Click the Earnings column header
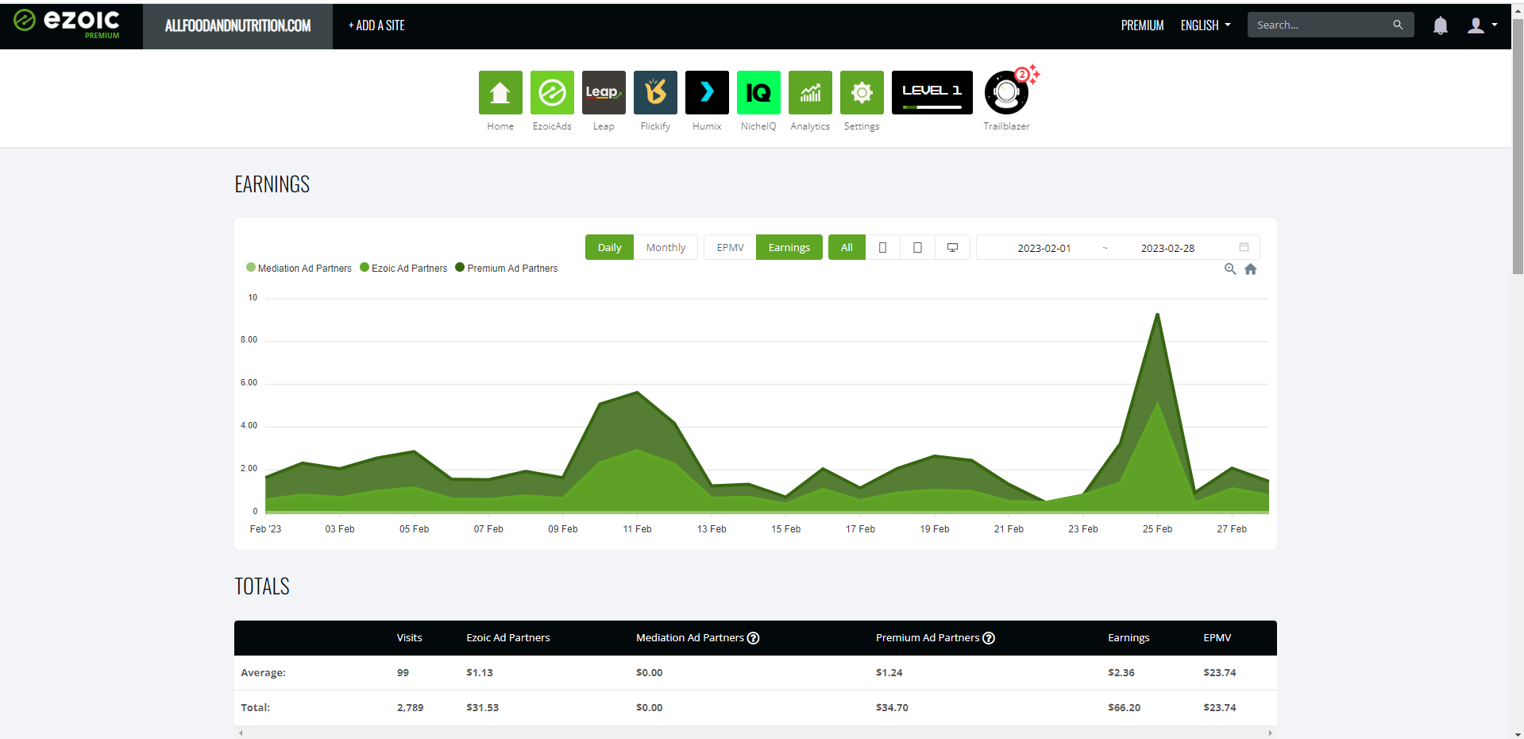 (1129, 637)
